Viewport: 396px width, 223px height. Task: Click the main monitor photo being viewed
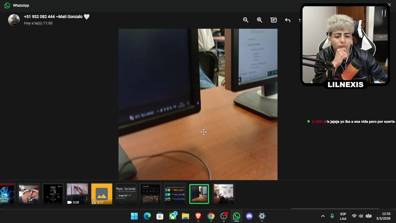198,104
